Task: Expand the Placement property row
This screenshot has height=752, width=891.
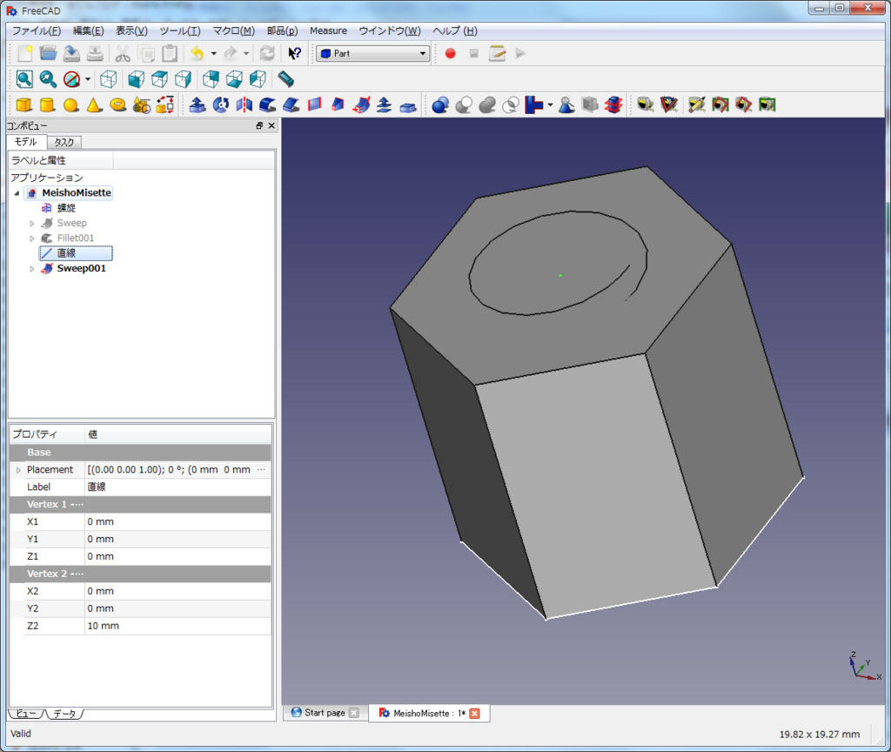Action: point(18,470)
